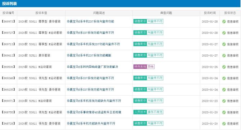Click 销售欺诈 tag in row 869973
Viewport: 241px width, 130px height.
coord(140,21)
